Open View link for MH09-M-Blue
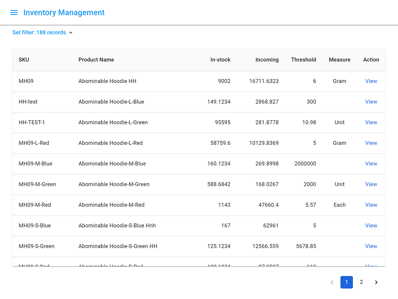Screen dimensions: 398x299 [x=371, y=163]
